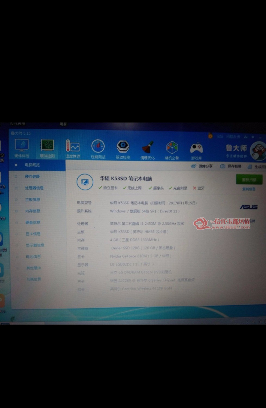
Task: Click the 无线上网 status item
Action: point(132,188)
